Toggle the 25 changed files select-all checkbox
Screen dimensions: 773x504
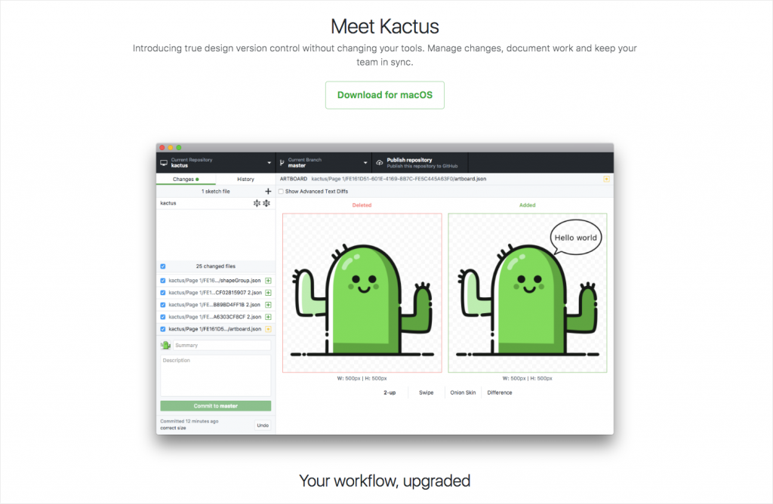point(163,266)
